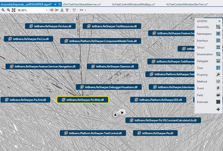Click the down arrow navigation button

point(122,113)
